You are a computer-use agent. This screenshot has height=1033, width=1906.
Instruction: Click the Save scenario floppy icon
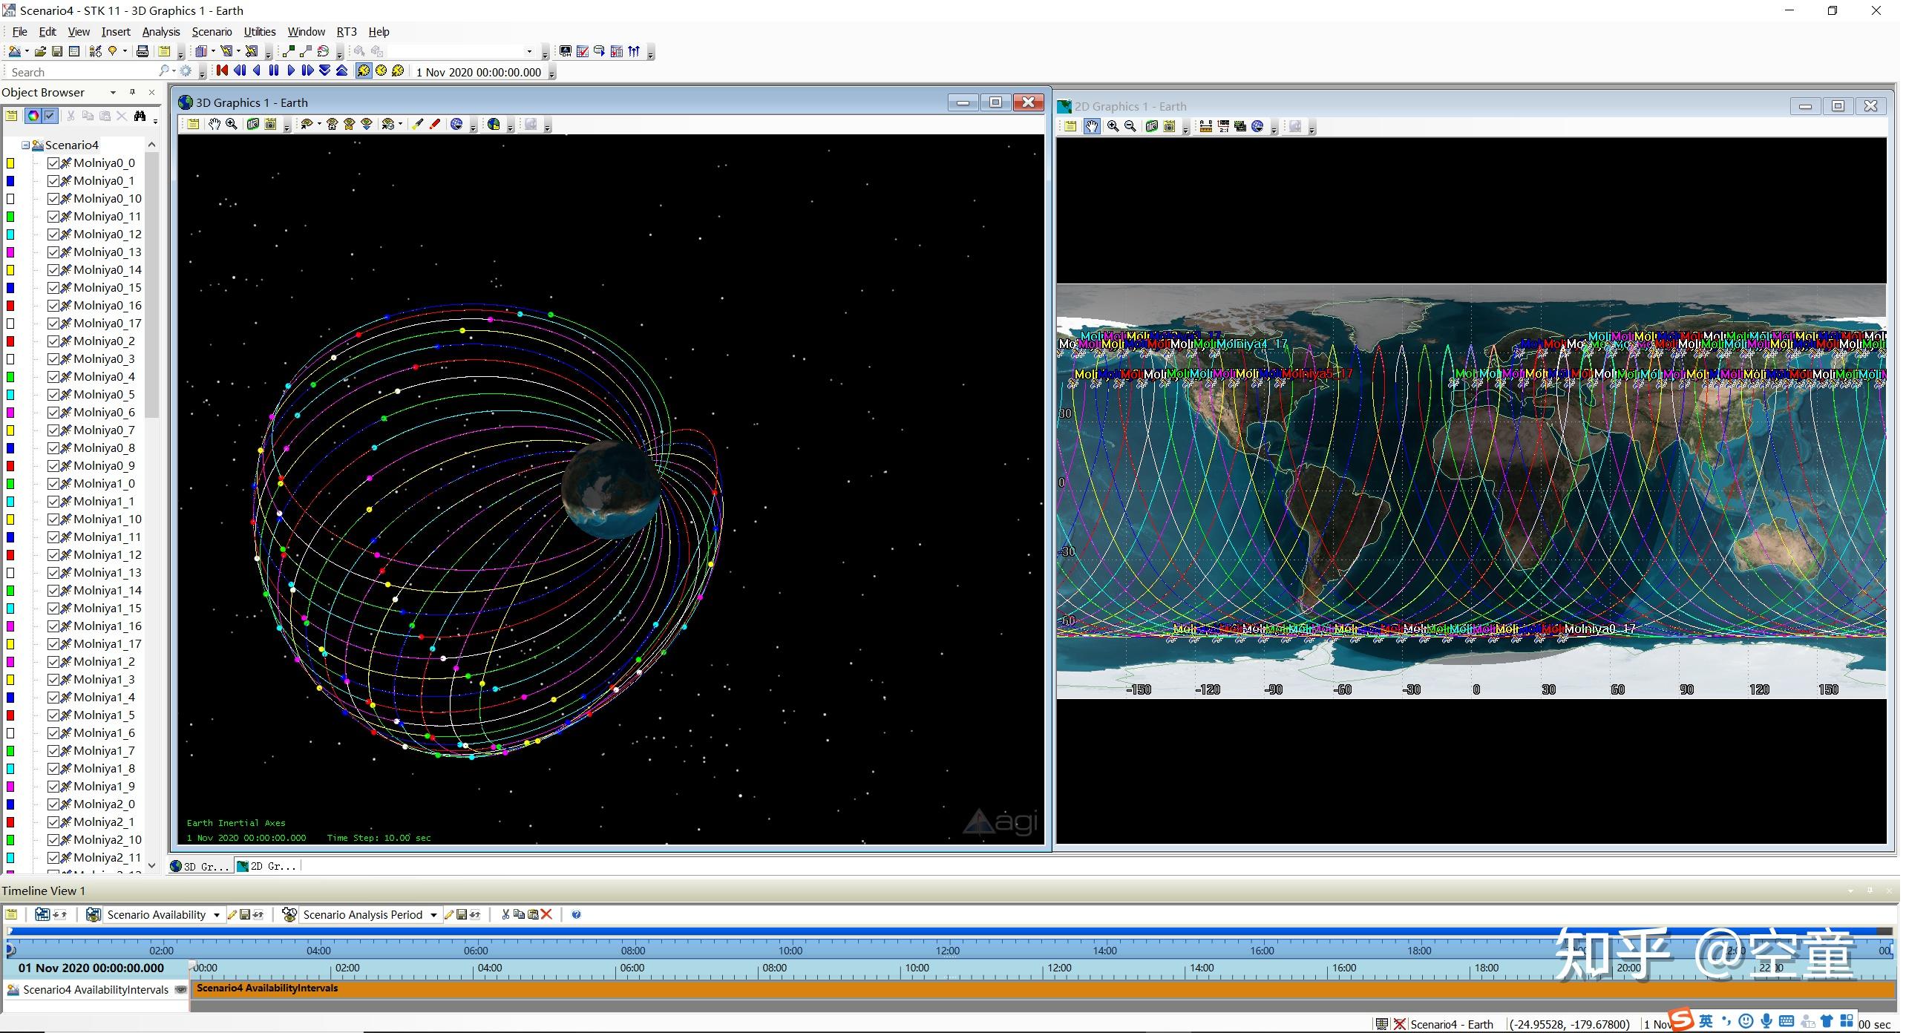pos(57,51)
